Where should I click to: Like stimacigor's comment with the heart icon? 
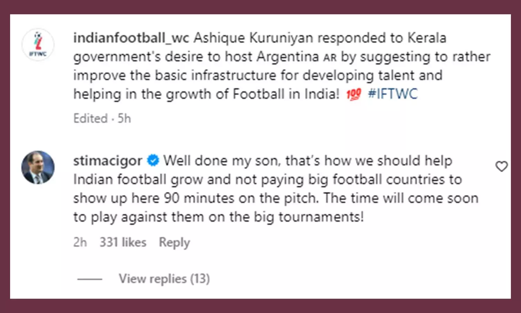501,167
